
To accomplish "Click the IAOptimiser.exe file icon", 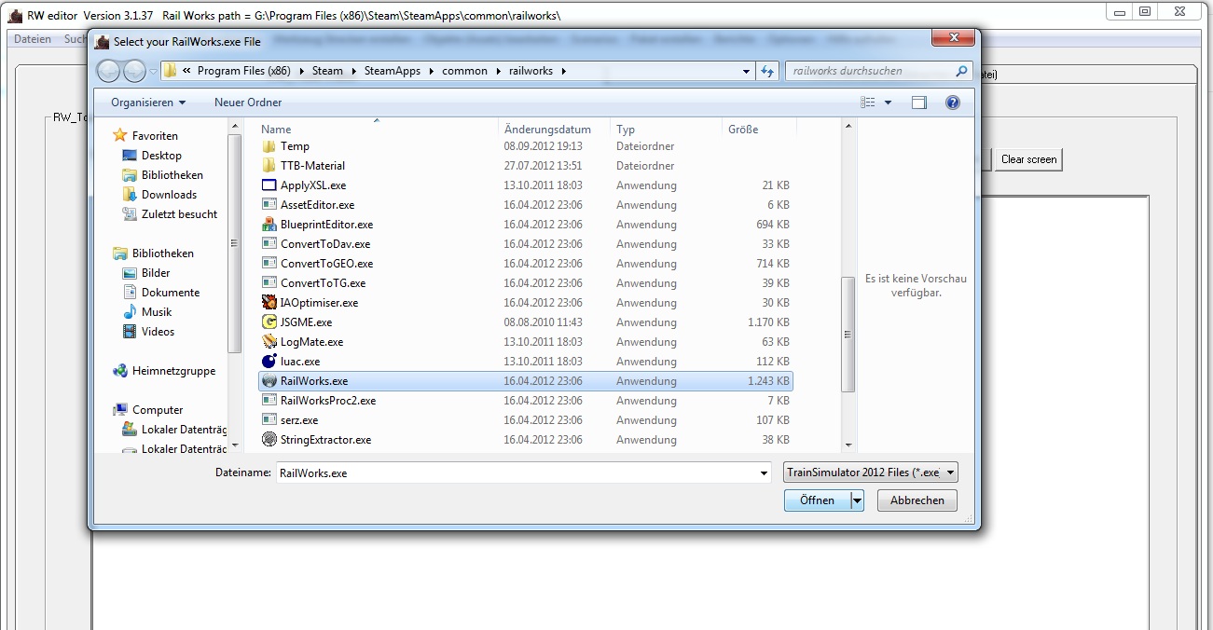I will [269, 303].
